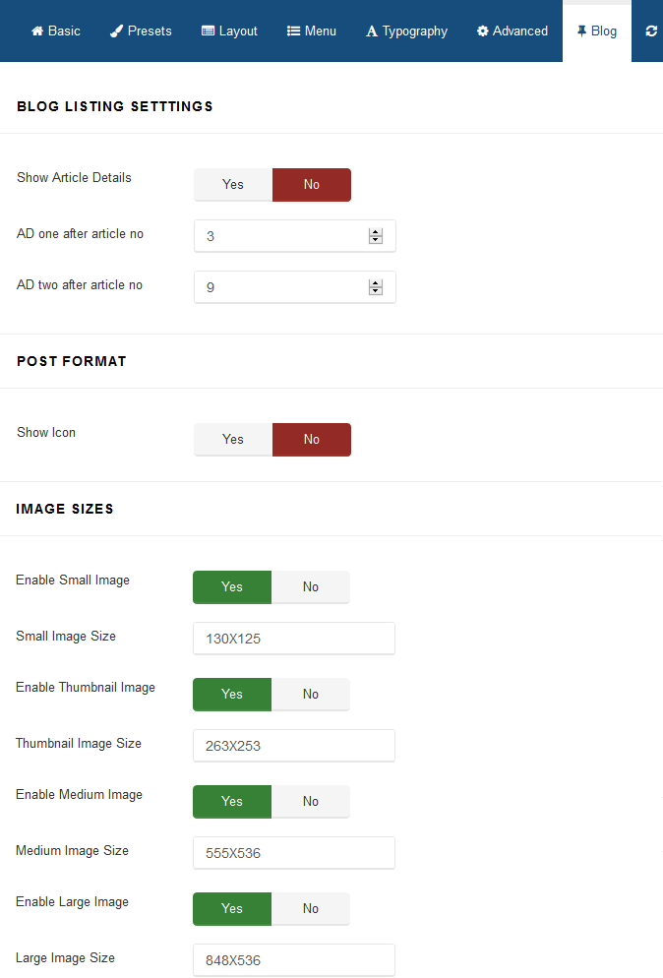The height and width of the screenshot is (978, 663).
Task: Click the Medium Image Size field
Action: tap(294, 853)
